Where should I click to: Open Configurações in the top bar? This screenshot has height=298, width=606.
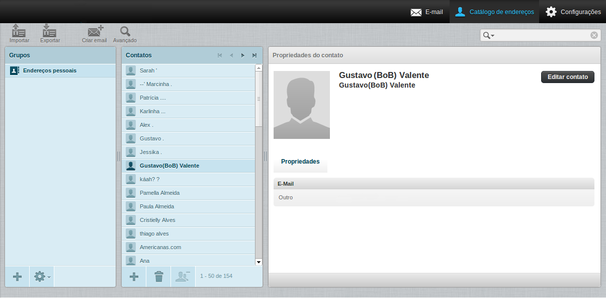(x=573, y=12)
